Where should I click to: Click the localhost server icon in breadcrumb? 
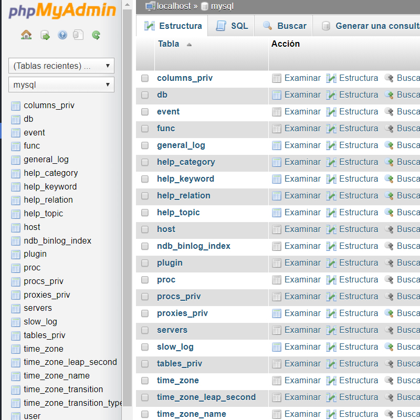(x=150, y=6)
